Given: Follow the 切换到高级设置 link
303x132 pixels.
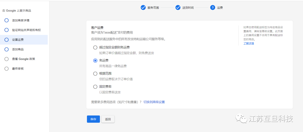Looking at the screenshot, I should [154, 102].
